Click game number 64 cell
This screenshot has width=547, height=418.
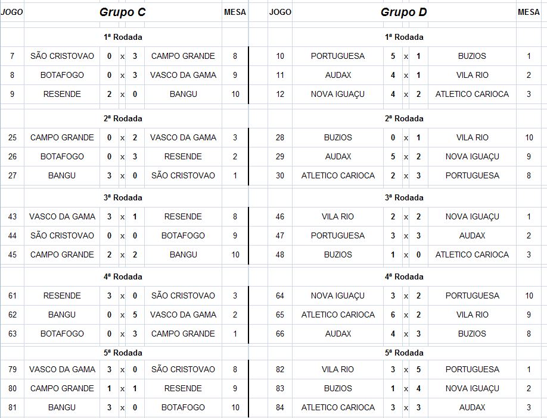click(280, 296)
